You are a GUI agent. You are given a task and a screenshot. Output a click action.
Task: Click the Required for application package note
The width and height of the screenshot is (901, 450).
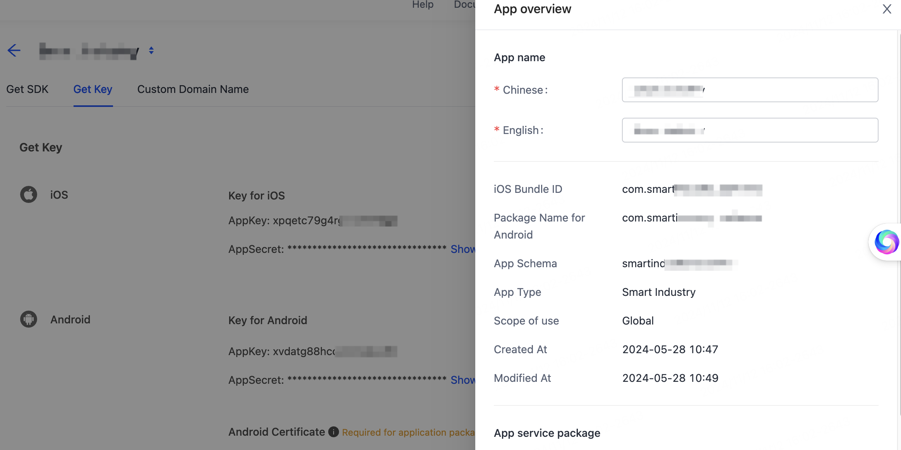pyautogui.click(x=408, y=432)
